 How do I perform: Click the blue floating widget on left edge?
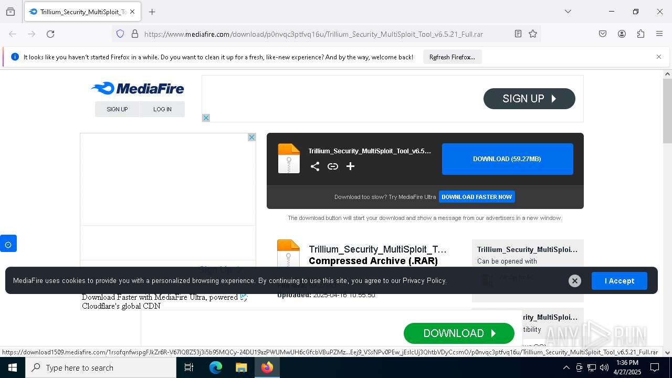[x=8, y=244]
